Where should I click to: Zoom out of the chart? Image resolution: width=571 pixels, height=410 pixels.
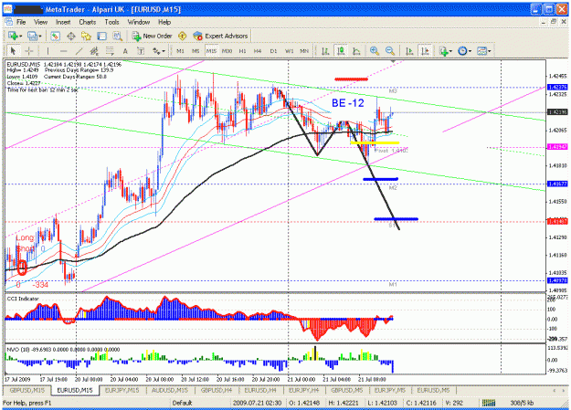point(389,51)
